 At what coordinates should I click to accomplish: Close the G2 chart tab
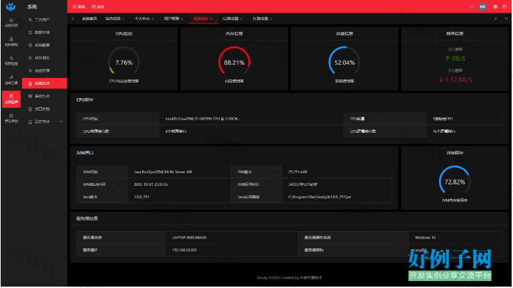(x=241, y=19)
